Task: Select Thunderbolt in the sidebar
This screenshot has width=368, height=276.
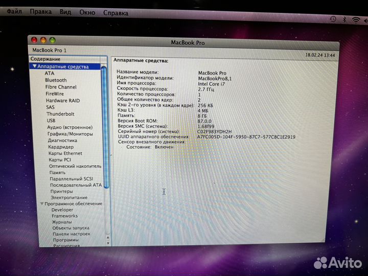Action: [60, 114]
